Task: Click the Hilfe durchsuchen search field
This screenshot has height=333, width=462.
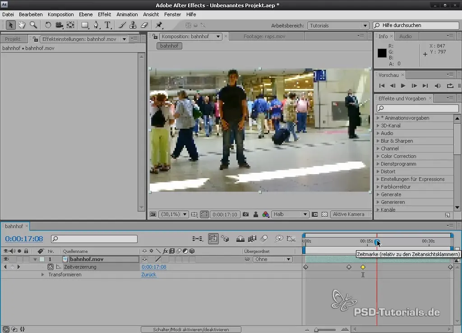Action: coord(416,25)
